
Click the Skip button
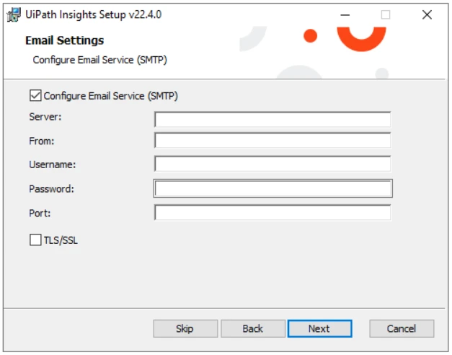pos(185,328)
